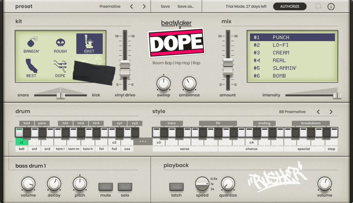Viewport: 353px width, 203px height.
Task: Click the style stop key
Action: pos(331,149)
